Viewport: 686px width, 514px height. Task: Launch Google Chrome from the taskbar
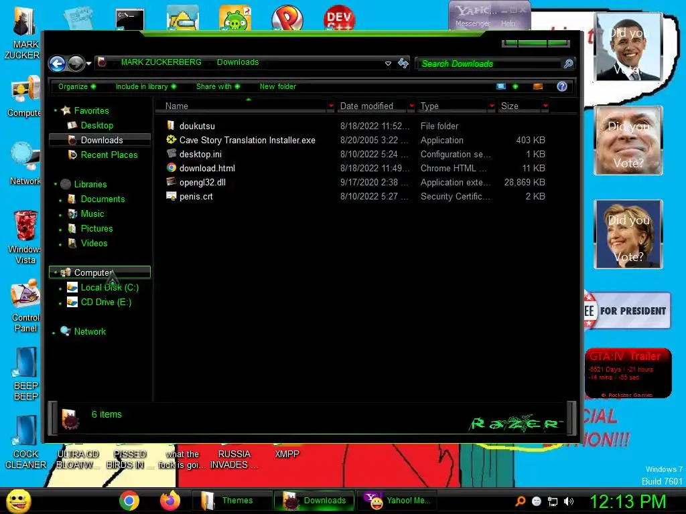coord(129,501)
